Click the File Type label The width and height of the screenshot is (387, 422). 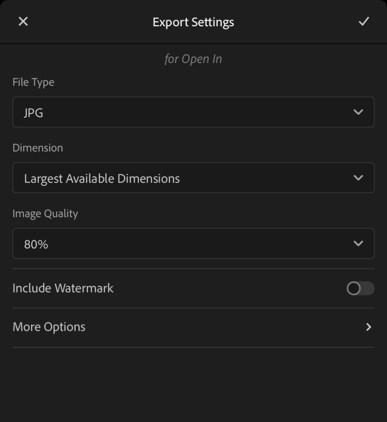[x=33, y=82]
